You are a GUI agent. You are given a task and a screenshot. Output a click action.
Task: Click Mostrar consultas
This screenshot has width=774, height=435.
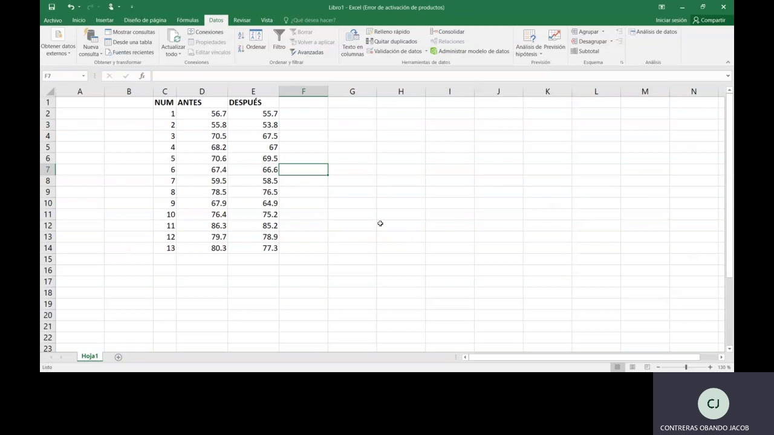(x=130, y=32)
